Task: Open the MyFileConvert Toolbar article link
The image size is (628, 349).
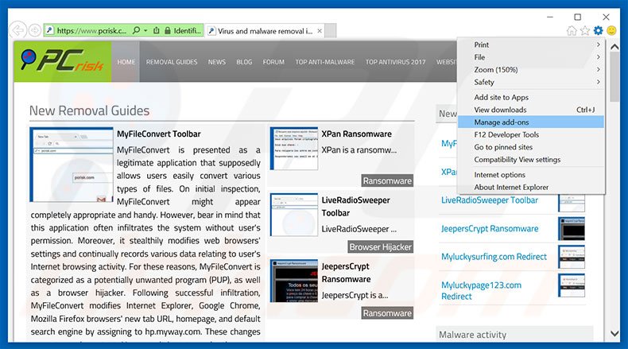Action: (158, 134)
